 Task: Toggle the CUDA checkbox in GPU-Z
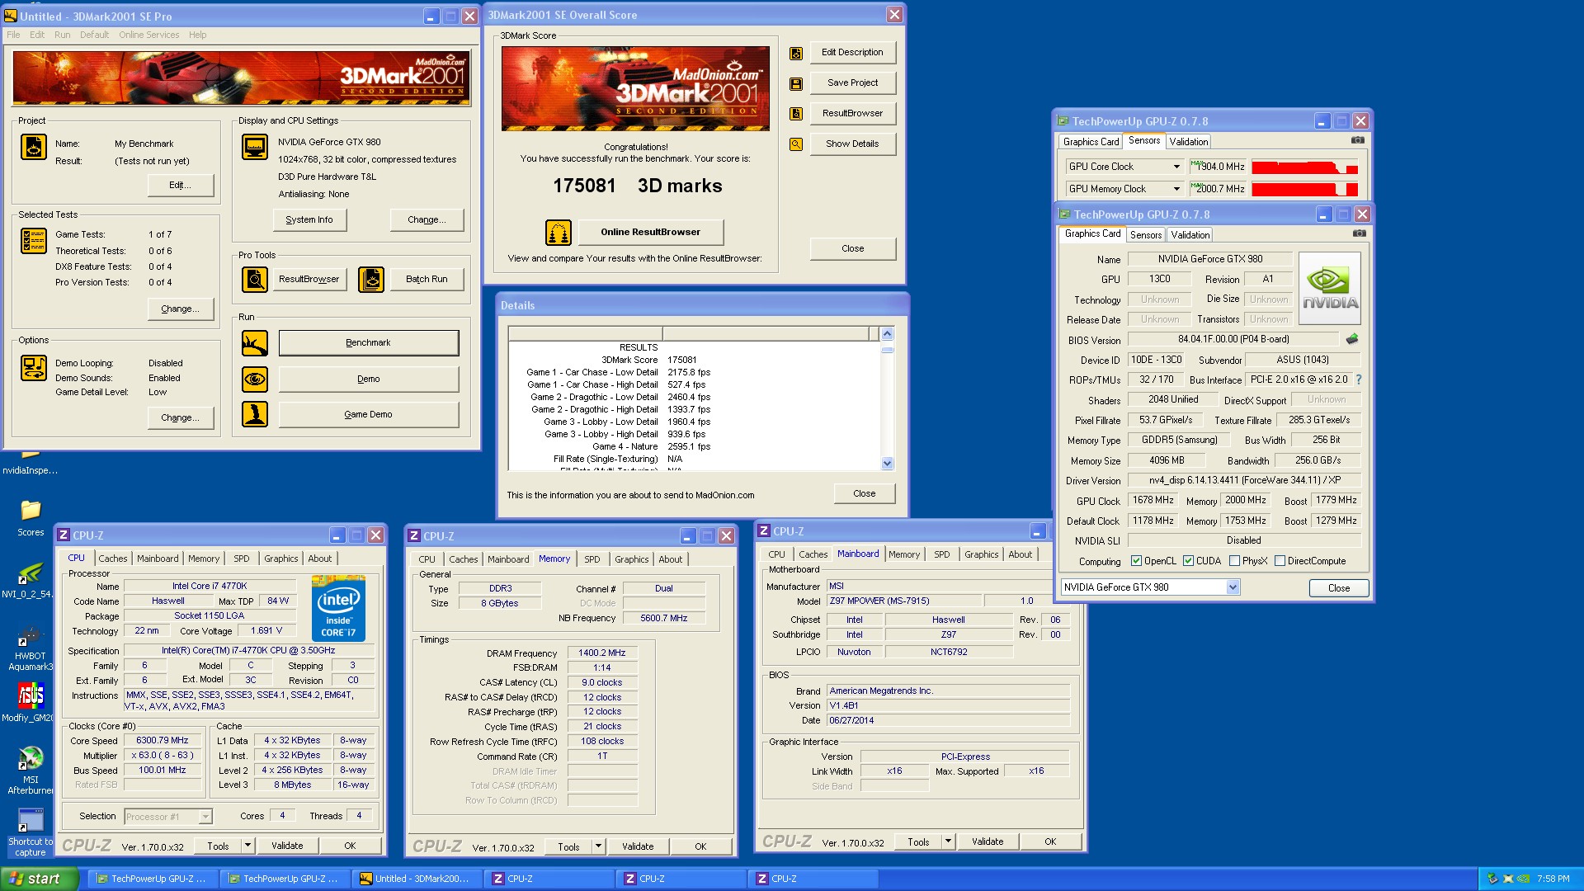tap(1188, 561)
